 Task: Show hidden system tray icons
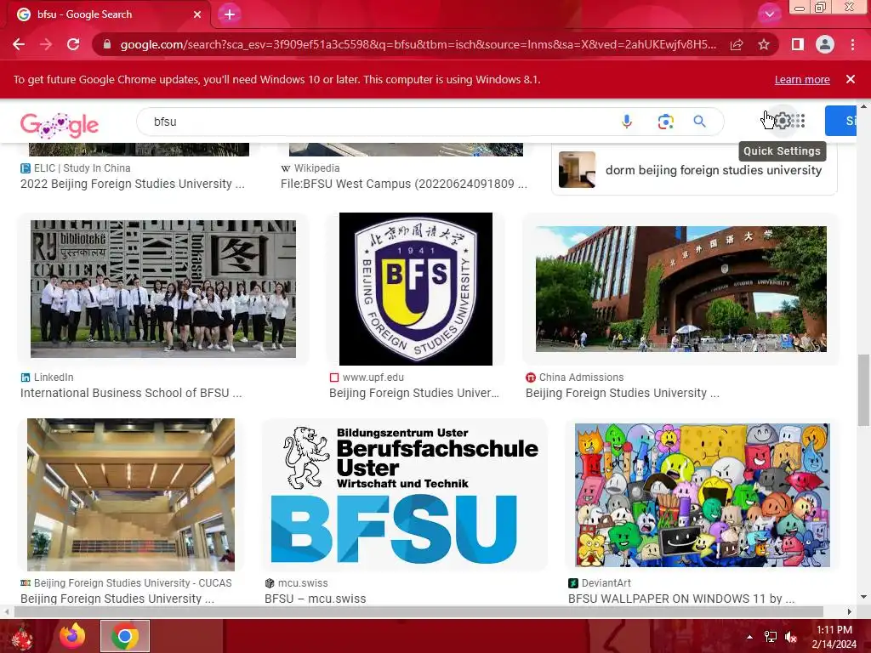pyautogui.click(x=749, y=637)
